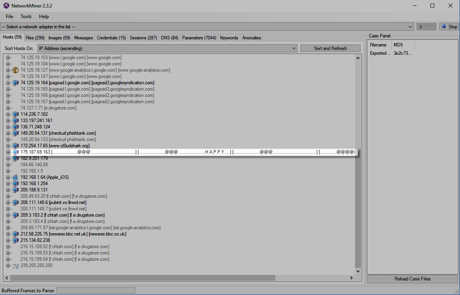
Task: Select host 208.111.148.7 pubint.vo.llnwd.net
Action: tap(53, 209)
